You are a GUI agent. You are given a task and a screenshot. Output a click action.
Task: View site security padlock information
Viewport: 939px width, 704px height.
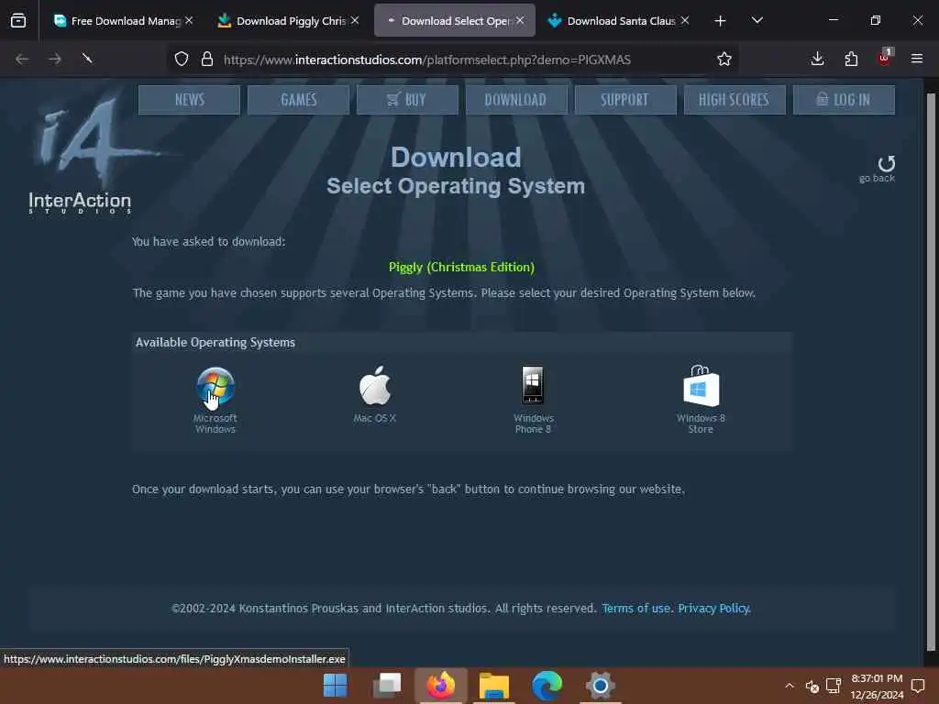207,60
